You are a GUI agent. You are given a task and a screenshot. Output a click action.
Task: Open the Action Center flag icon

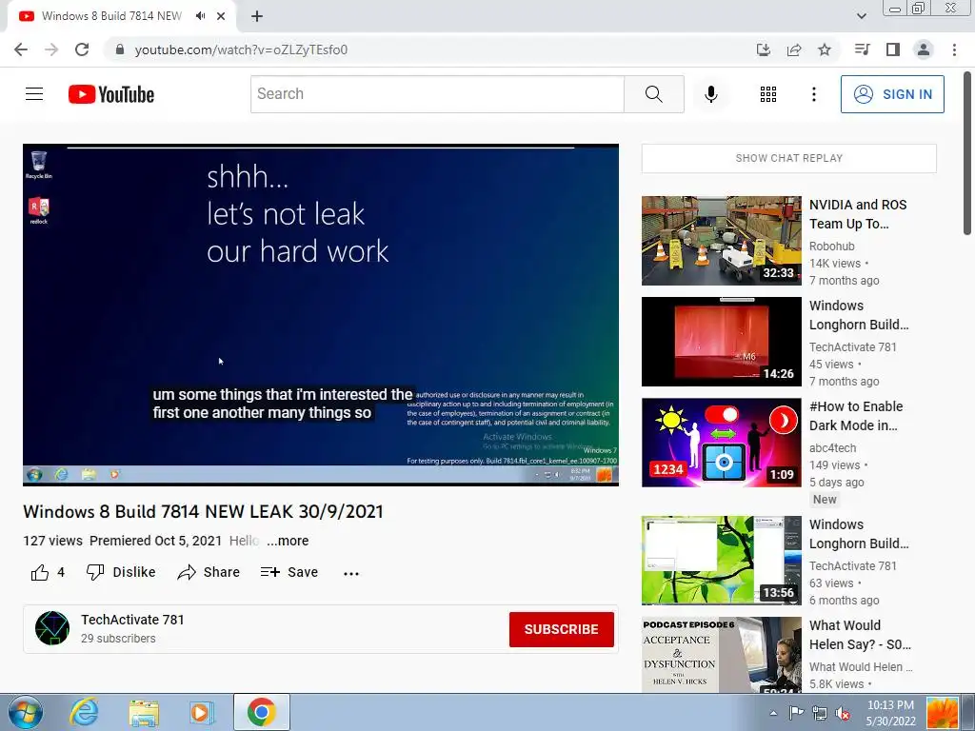coord(796,713)
